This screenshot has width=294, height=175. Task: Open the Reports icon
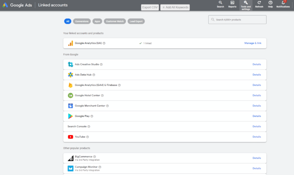click(232, 3)
